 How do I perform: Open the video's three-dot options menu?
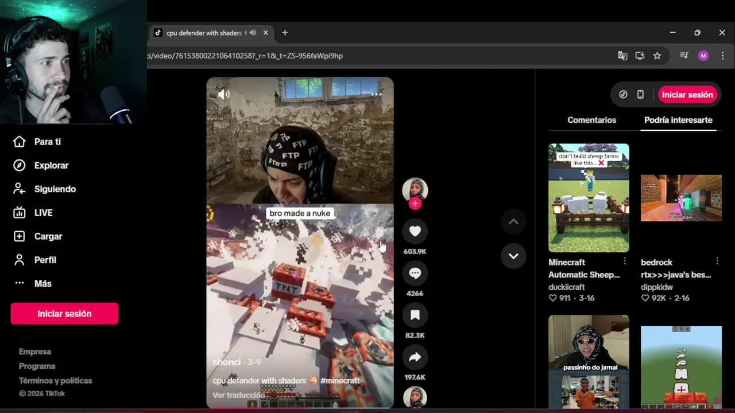click(x=376, y=95)
